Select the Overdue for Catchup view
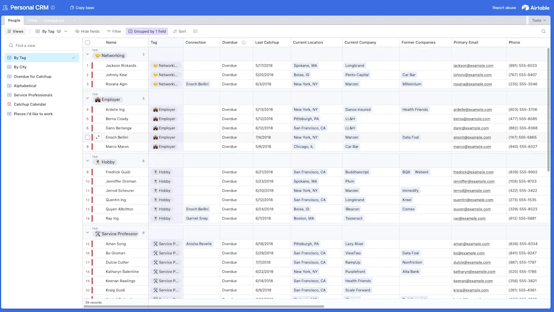Screen dimensions: 554x312 click(32, 77)
